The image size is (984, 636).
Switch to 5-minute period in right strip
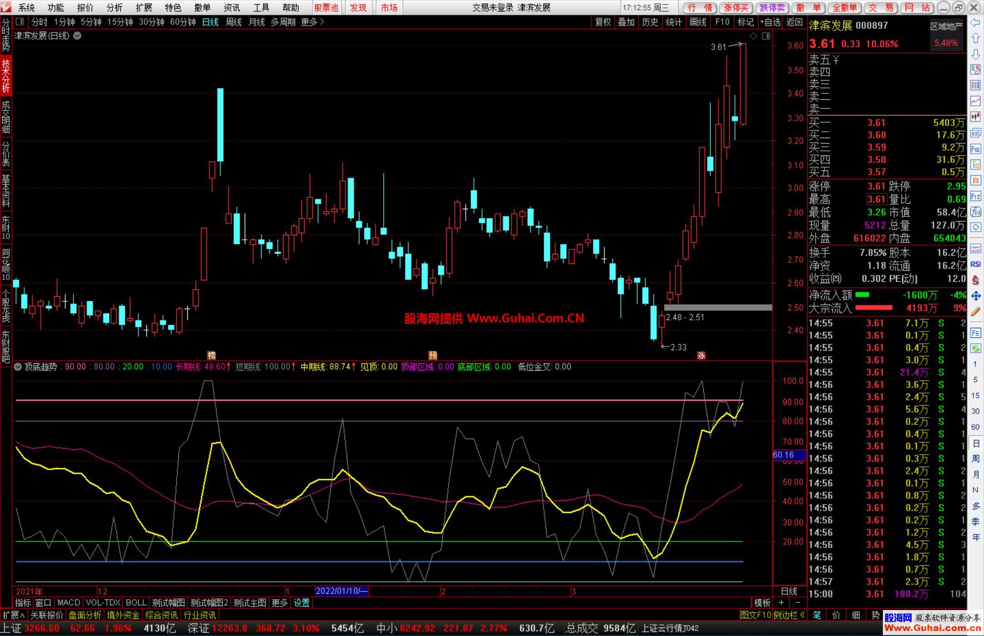975,380
